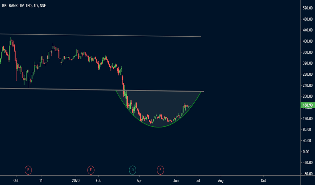
Task: Open the October earnings marker E
Action: click(28, 170)
